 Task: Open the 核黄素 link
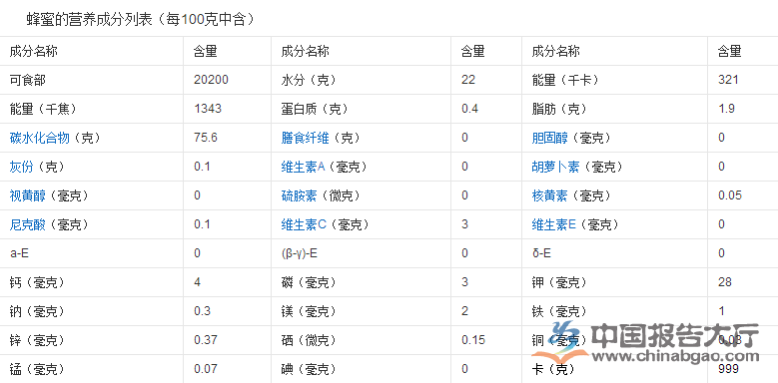coord(549,195)
